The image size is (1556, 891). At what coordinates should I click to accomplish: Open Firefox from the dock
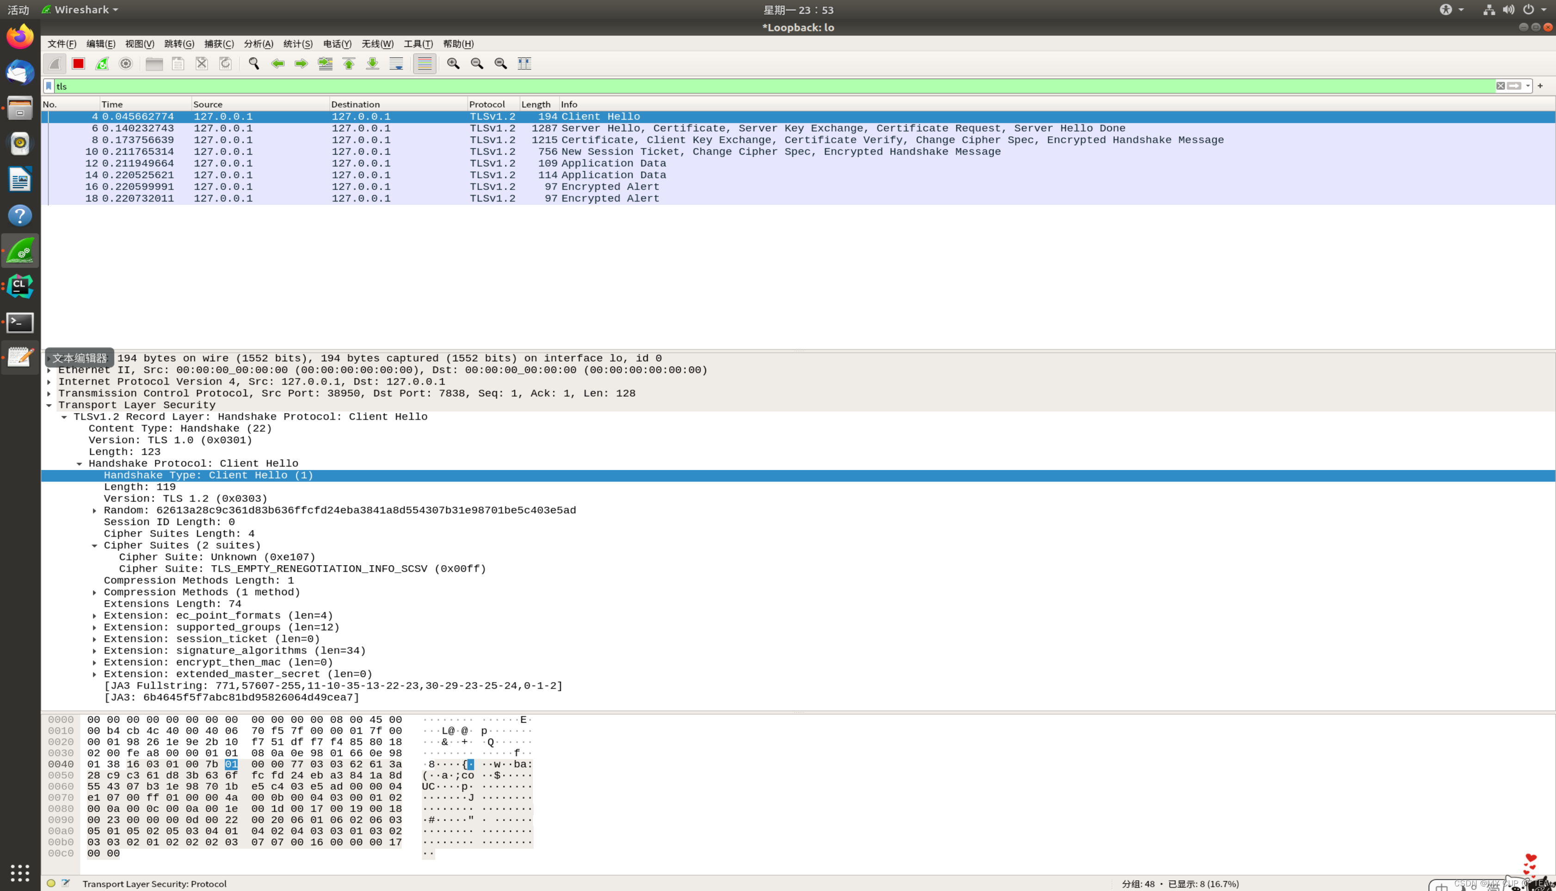coord(19,37)
